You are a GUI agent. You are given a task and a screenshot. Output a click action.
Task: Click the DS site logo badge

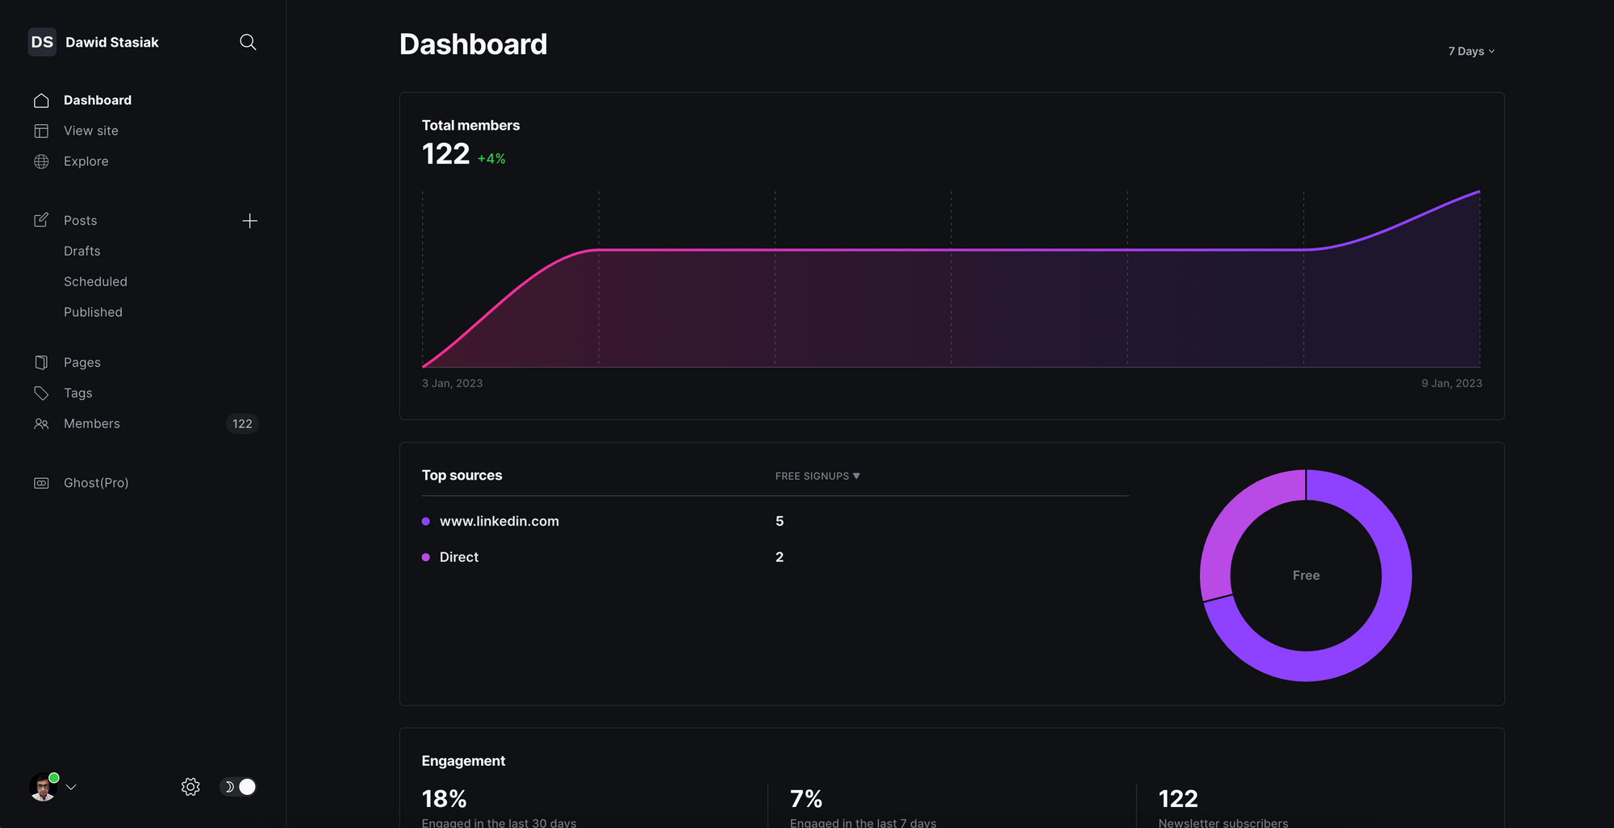tap(42, 42)
